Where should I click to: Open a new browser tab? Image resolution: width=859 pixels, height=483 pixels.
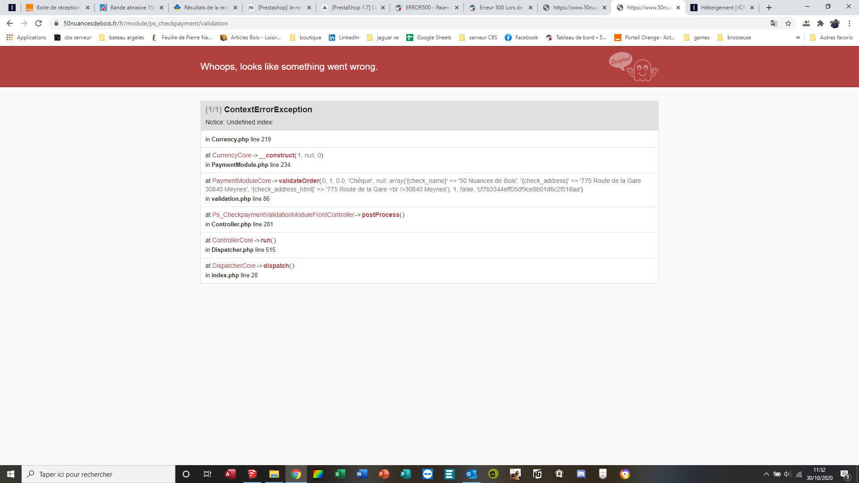(769, 8)
